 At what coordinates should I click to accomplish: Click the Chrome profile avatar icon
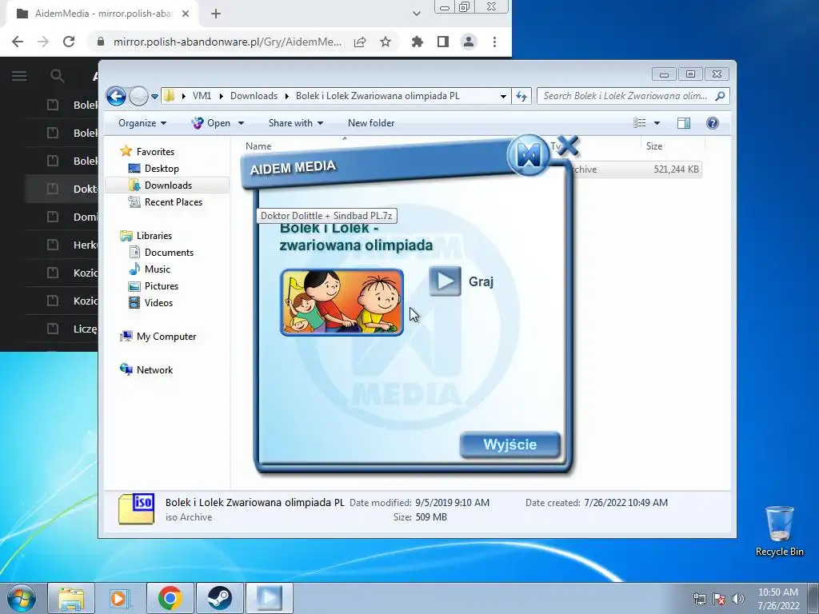pos(469,42)
